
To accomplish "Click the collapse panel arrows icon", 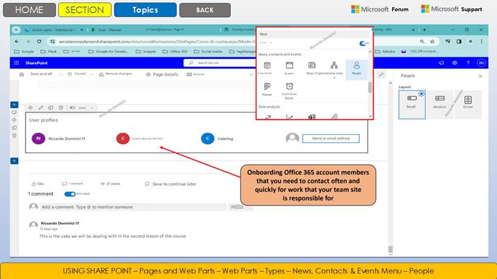I will (382, 75).
